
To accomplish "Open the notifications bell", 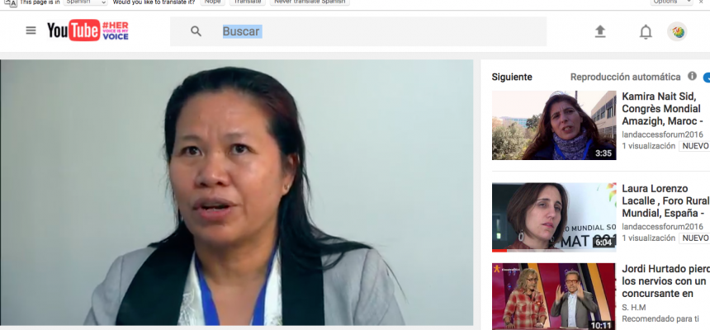I will pyautogui.click(x=646, y=31).
